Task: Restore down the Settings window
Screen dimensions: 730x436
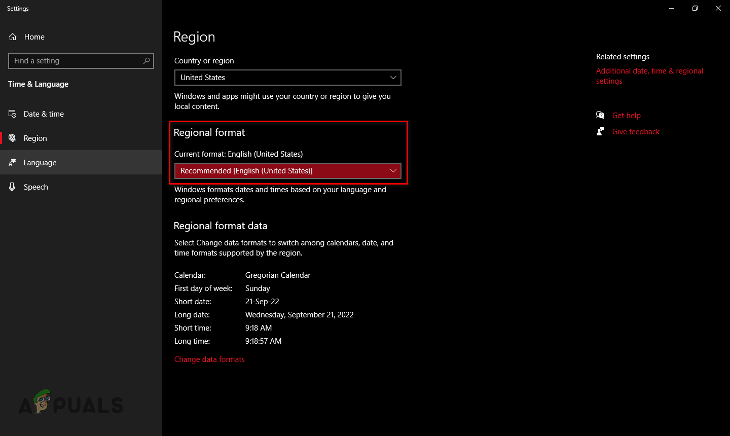Action: [x=695, y=8]
